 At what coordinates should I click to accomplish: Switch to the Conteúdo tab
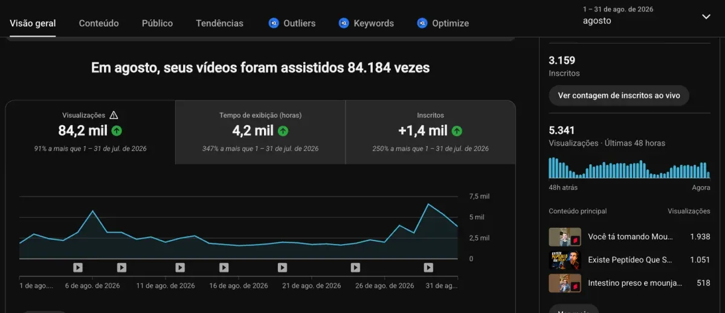coord(99,23)
